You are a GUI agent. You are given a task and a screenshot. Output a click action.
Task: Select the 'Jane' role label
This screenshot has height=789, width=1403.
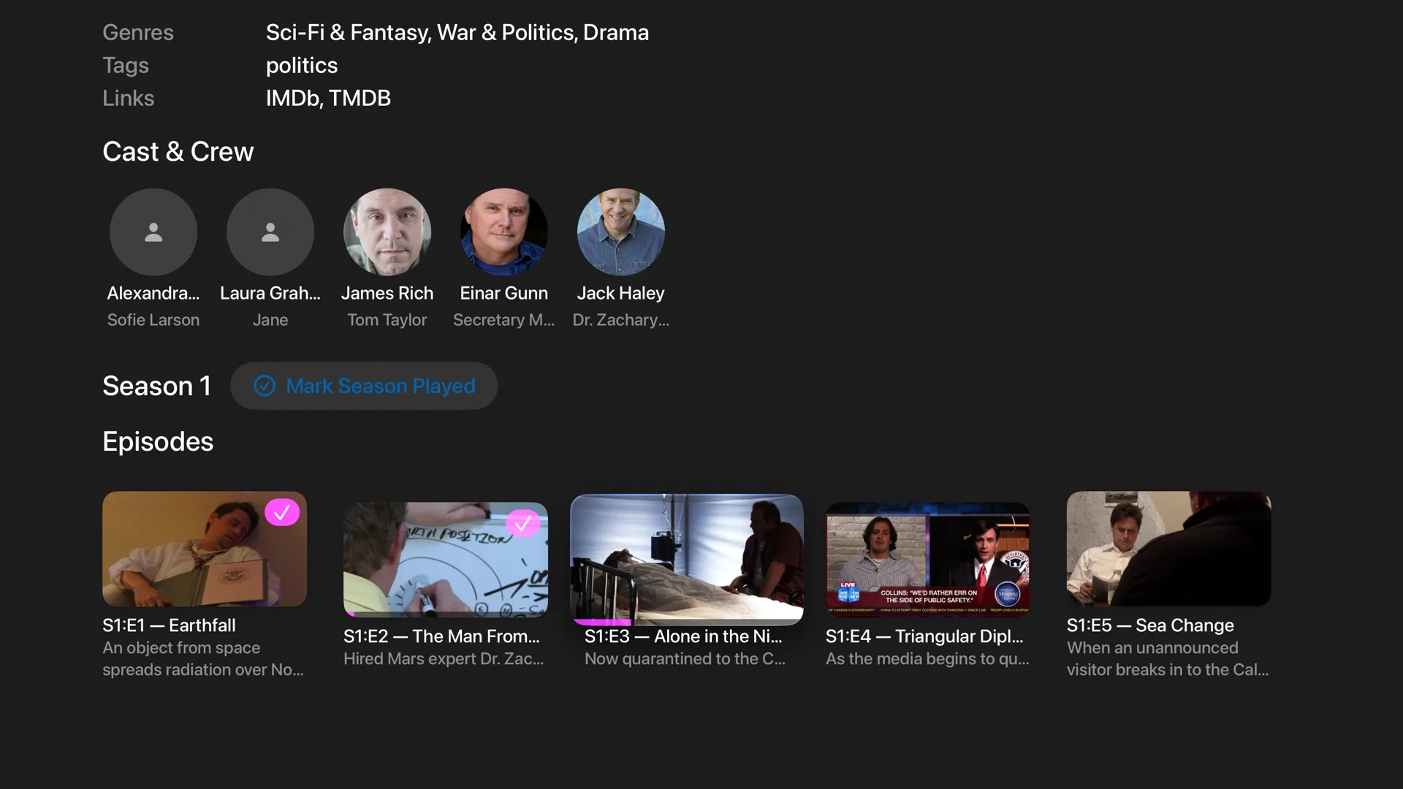[270, 320]
